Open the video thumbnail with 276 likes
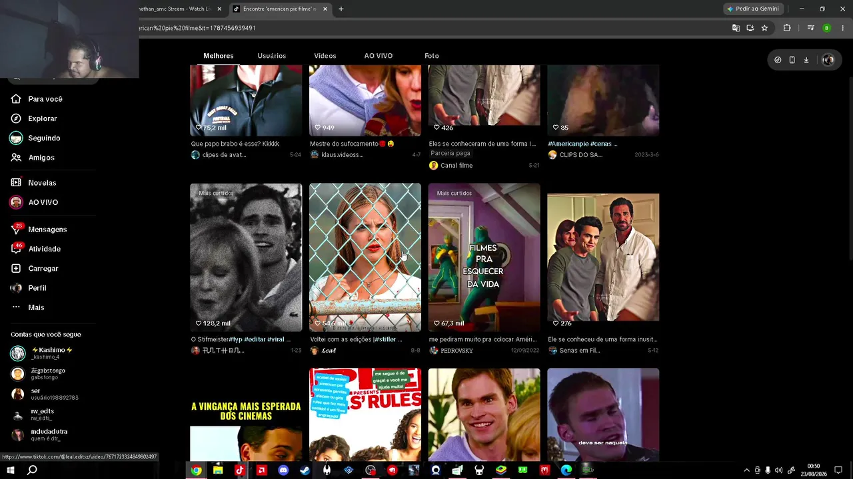The height and width of the screenshot is (479, 853). (x=603, y=257)
